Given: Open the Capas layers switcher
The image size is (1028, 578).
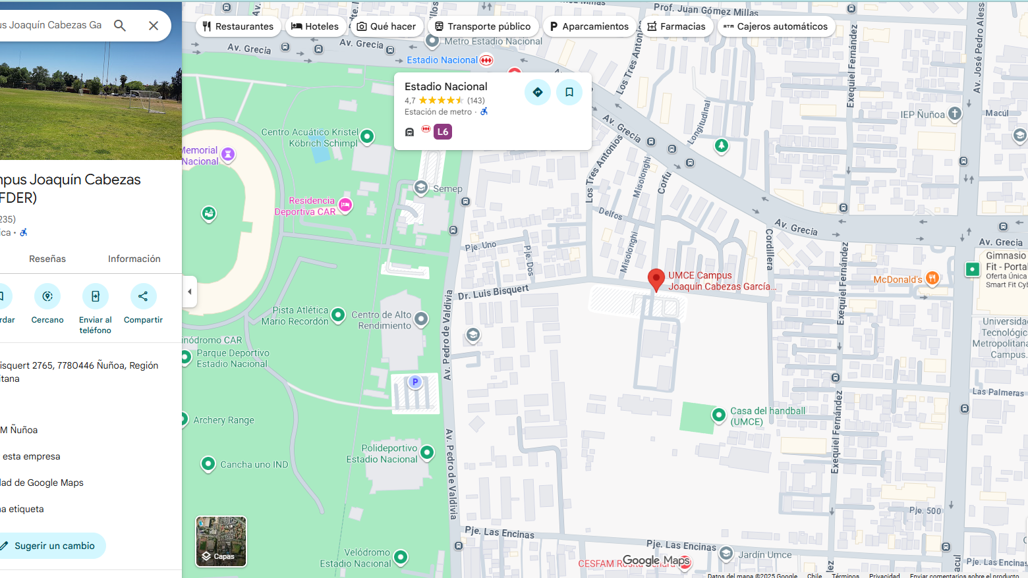Looking at the screenshot, I should [221, 541].
